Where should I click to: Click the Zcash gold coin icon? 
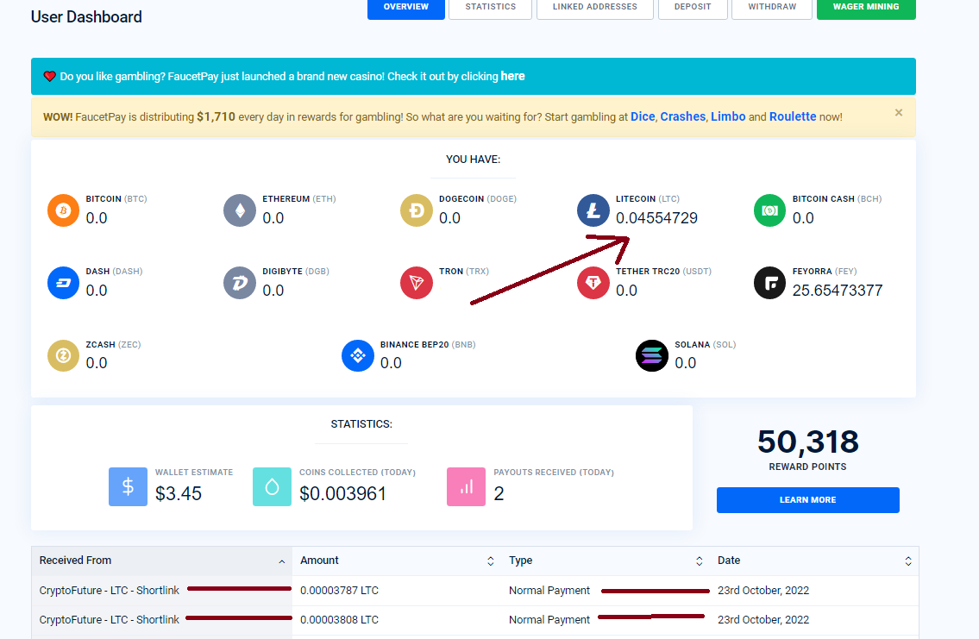pyautogui.click(x=63, y=355)
